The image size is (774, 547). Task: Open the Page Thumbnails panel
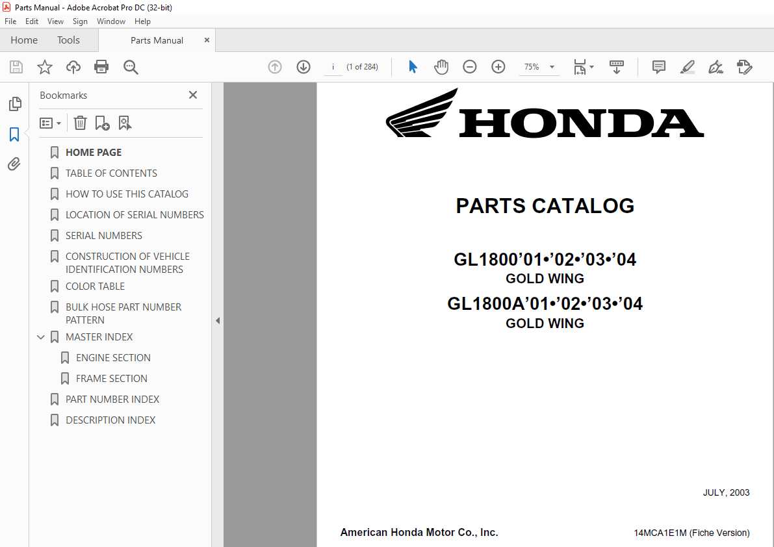pyautogui.click(x=14, y=103)
